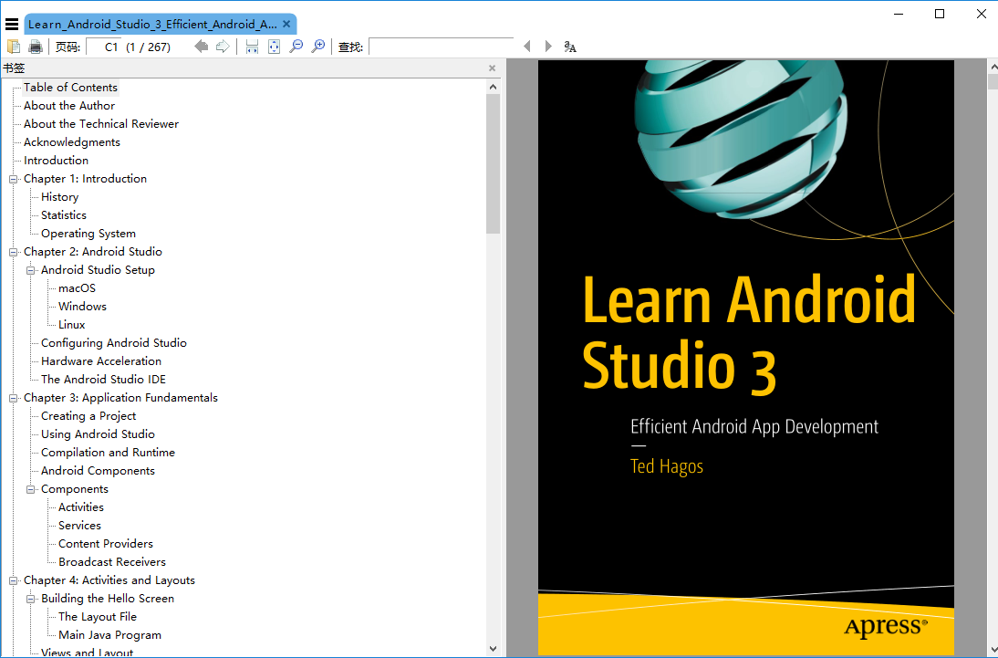Collapse the Android Studio Setup node
The image size is (998, 658).
coord(31,270)
